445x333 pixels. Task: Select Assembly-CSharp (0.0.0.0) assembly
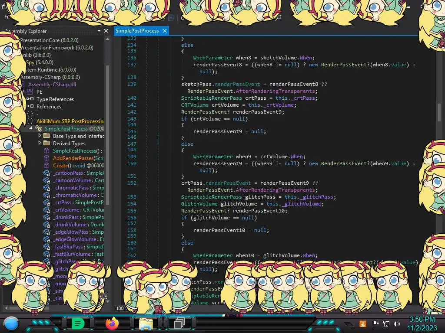click(x=50, y=77)
